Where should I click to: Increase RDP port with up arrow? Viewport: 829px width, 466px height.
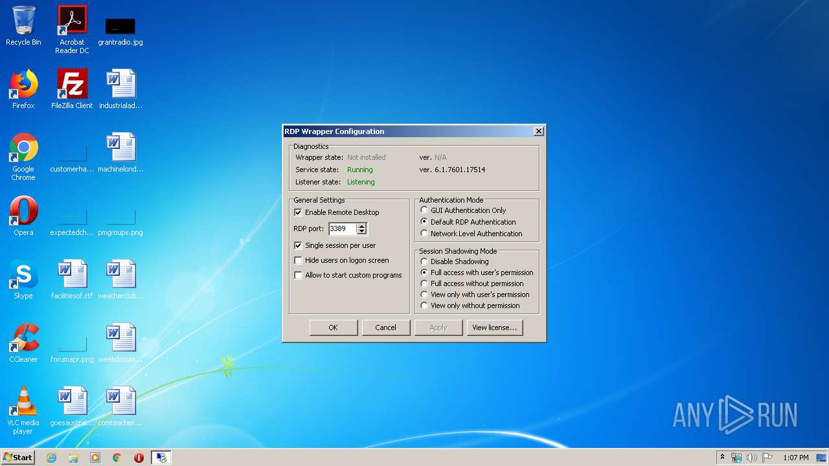[362, 226]
